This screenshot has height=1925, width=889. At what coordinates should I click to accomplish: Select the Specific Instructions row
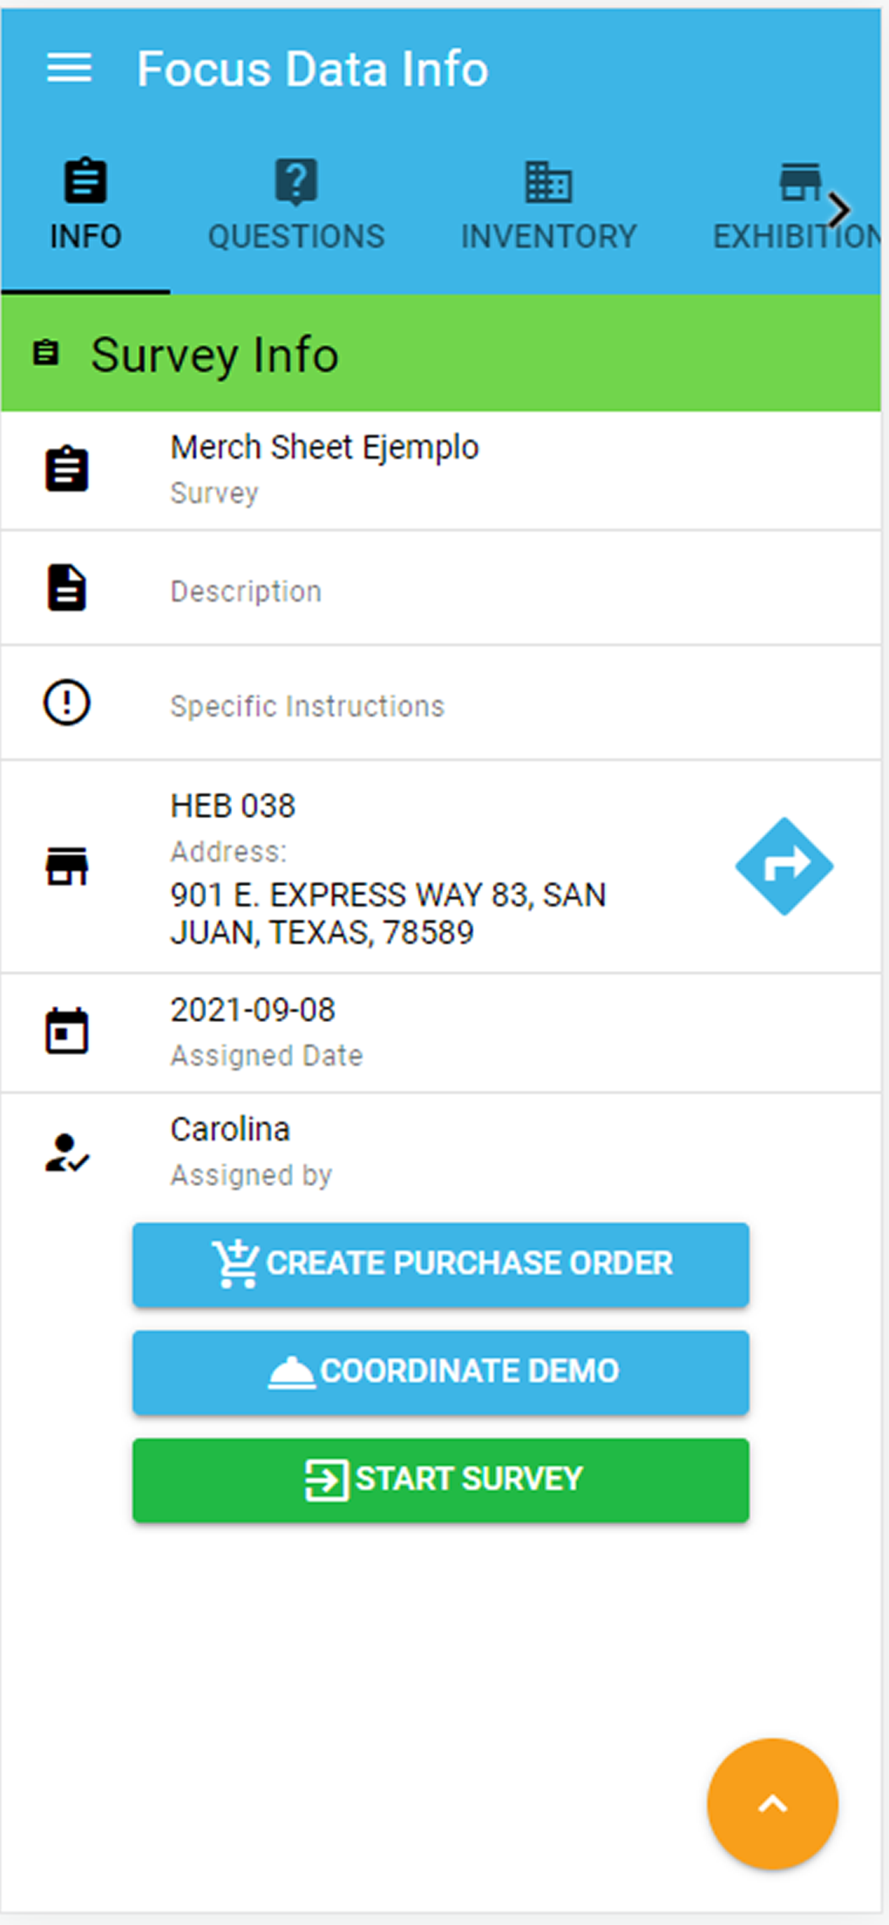(441, 703)
